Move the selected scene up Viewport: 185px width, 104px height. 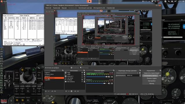[52, 91]
